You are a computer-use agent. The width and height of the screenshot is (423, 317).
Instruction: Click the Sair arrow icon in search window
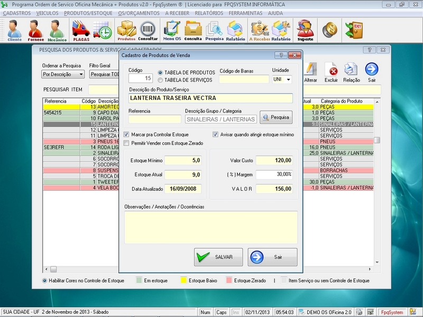pyautogui.click(x=372, y=72)
